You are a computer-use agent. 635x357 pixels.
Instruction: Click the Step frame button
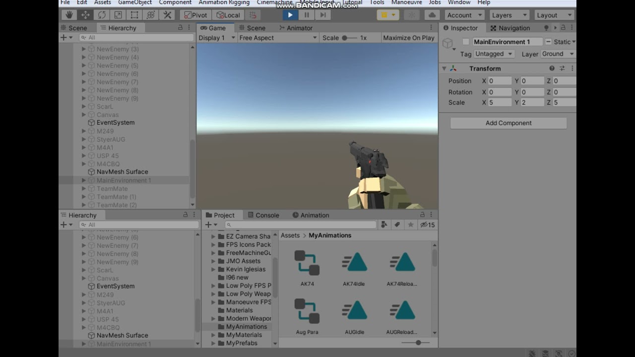[x=323, y=15]
